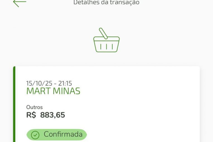This screenshot has height=142, width=213.
Task: Click the "Confirmada" status text
Action: pos(63,134)
